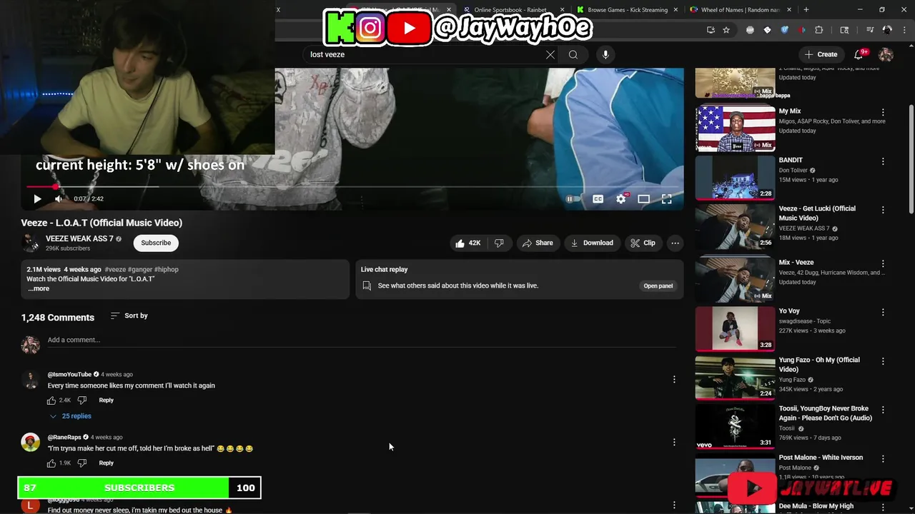Bookmark this page with star icon
The width and height of the screenshot is (915, 514).
click(726, 30)
